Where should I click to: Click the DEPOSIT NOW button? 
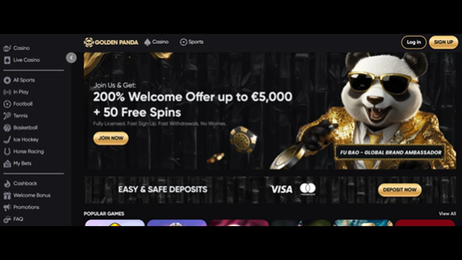click(400, 190)
